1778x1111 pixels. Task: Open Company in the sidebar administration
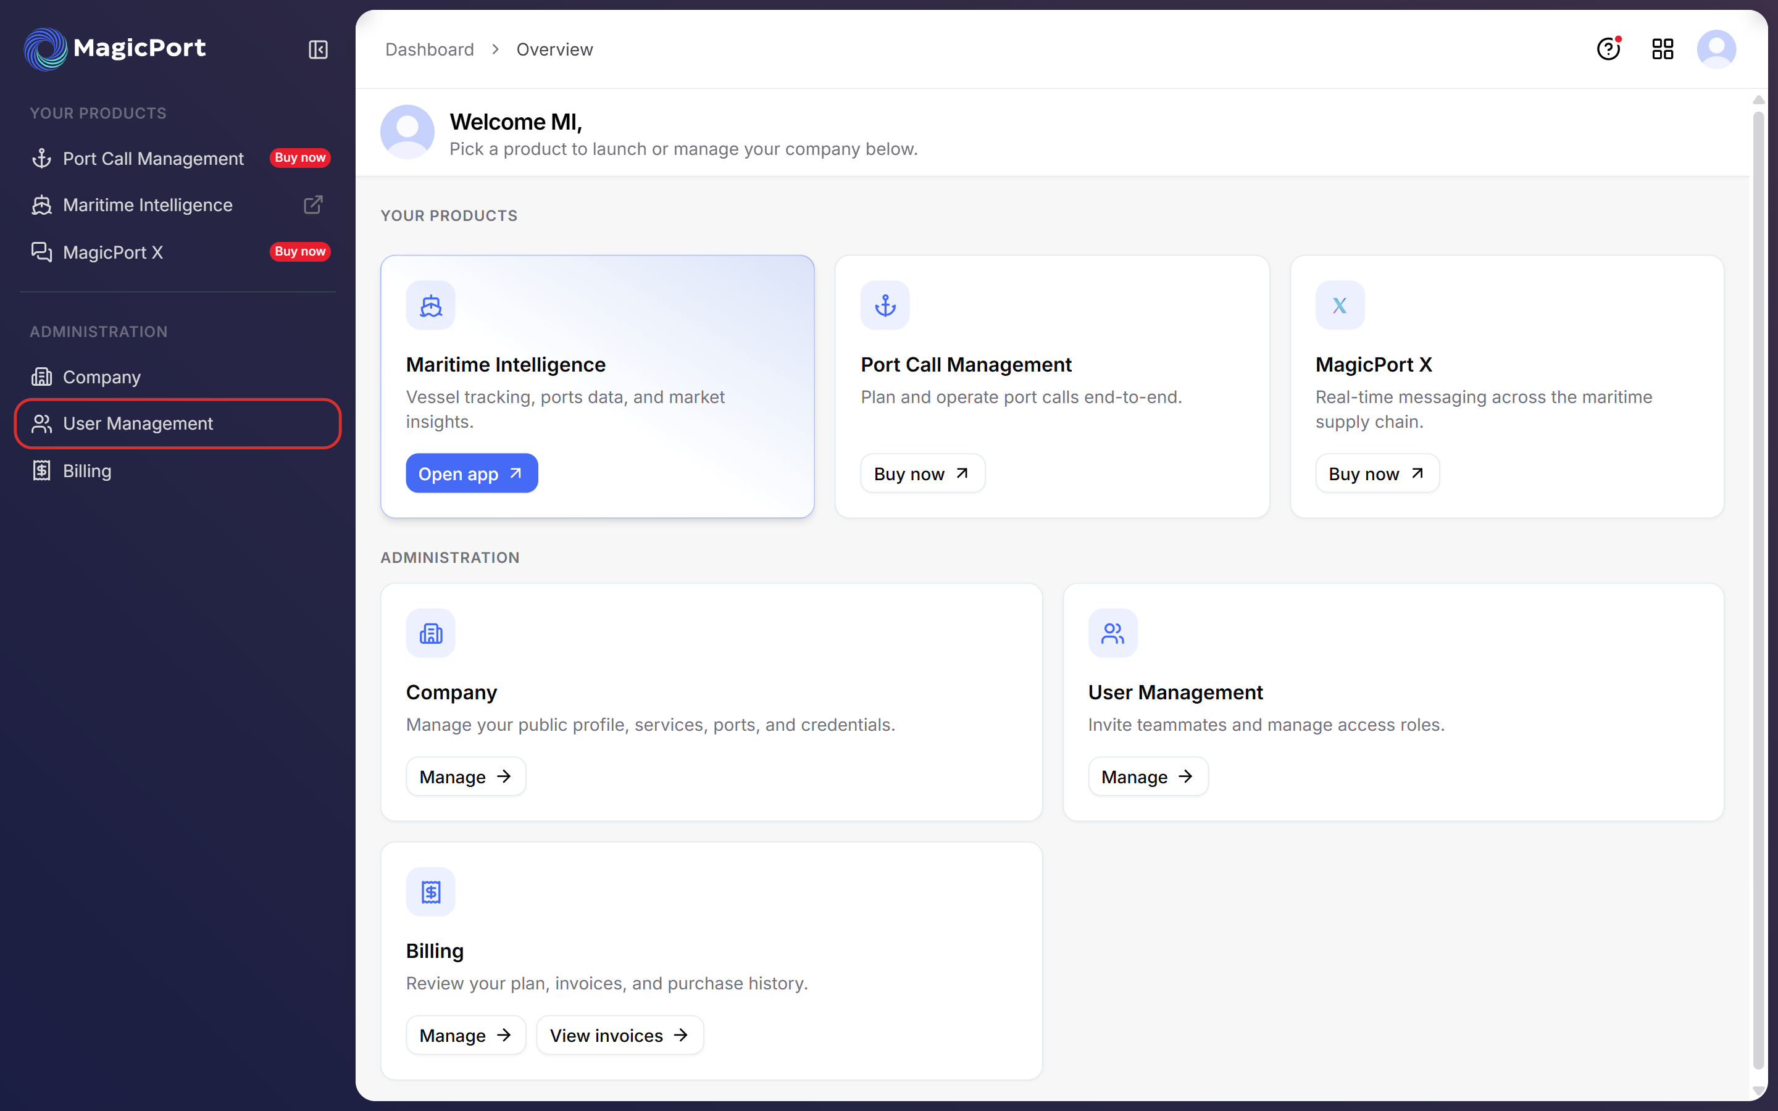pyautogui.click(x=177, y=377)
